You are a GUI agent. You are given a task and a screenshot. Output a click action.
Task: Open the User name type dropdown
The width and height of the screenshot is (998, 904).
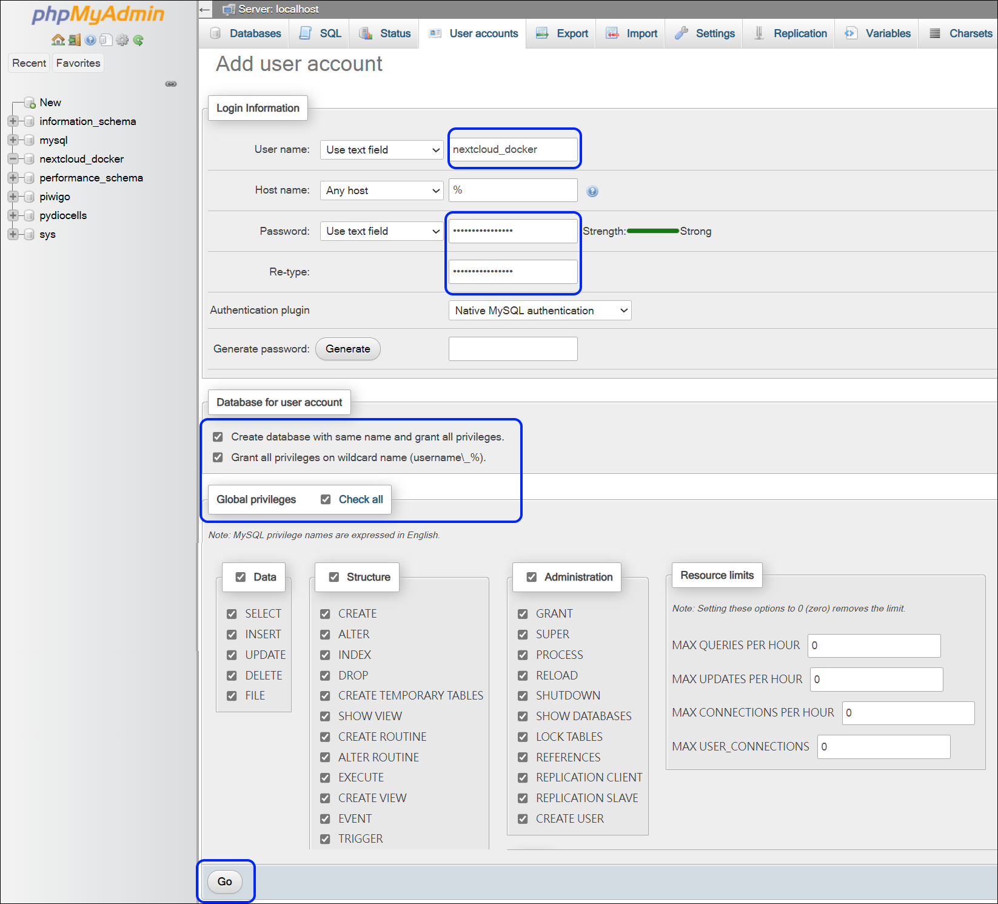[x=382, y=150]
